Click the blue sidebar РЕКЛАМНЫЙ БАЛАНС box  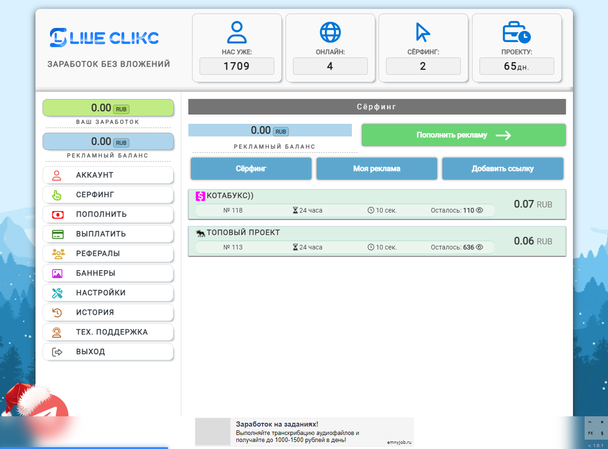point(108,142)
